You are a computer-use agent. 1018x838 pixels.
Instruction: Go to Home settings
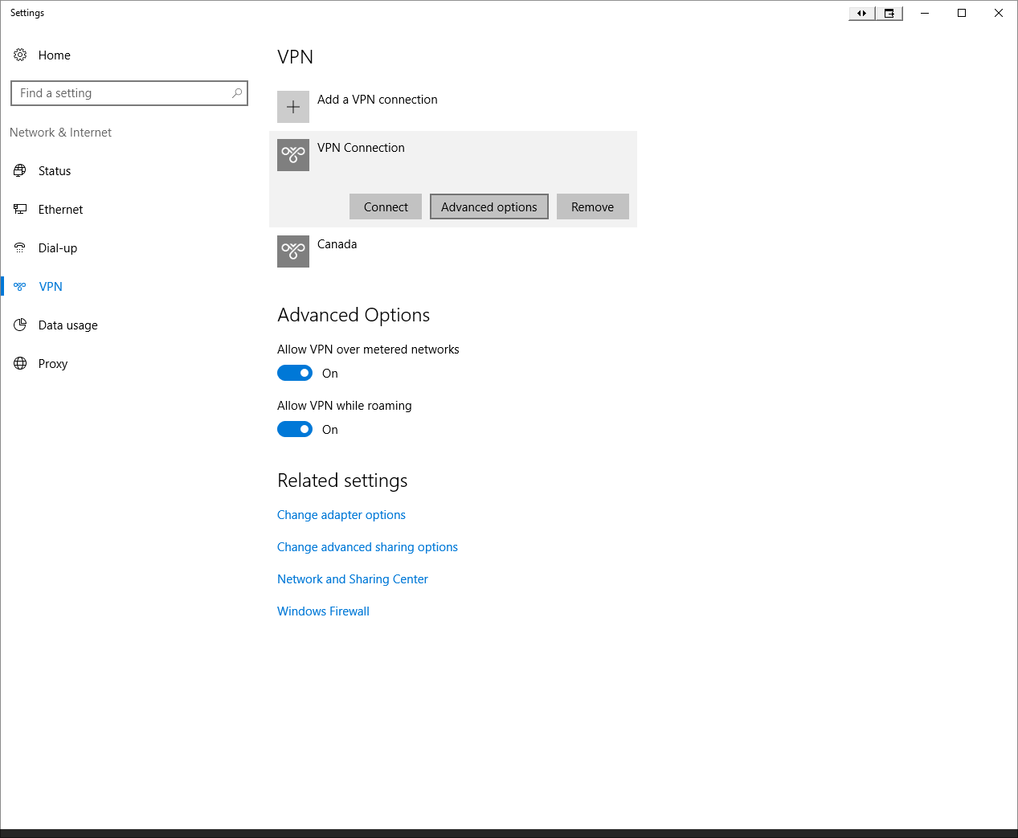pos(55,55)
